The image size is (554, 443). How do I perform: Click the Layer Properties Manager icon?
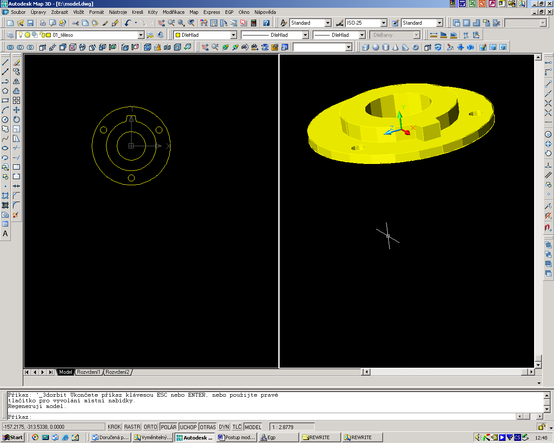point(11,35)
